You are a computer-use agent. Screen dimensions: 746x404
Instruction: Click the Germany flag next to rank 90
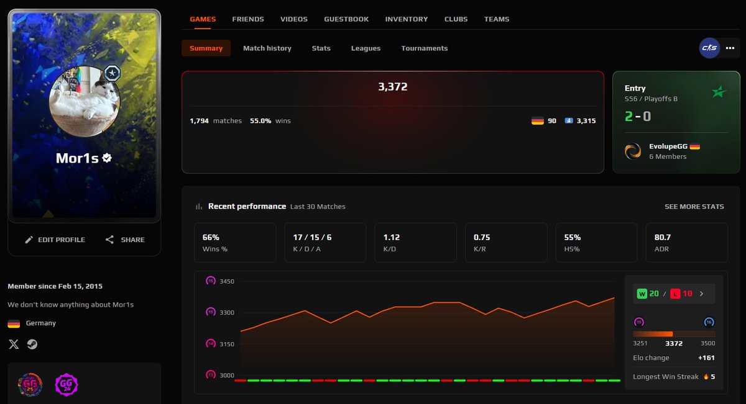pos(538,121)
